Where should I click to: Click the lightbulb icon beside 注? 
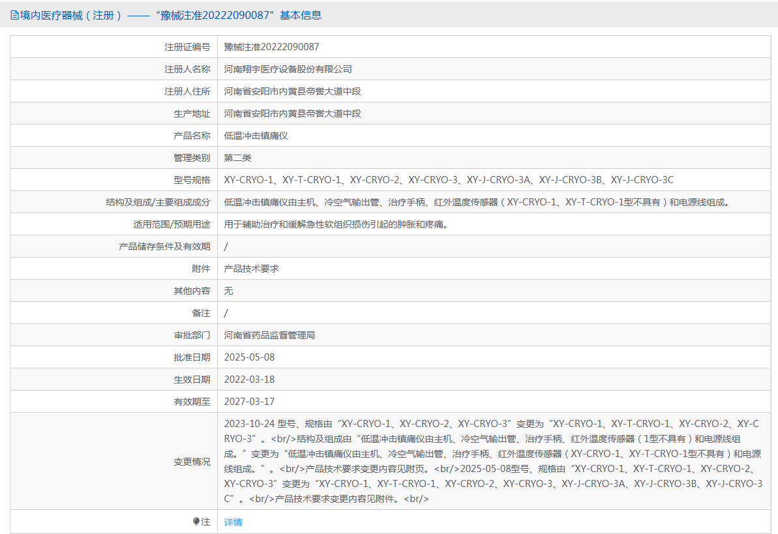[x=196, y=522]
